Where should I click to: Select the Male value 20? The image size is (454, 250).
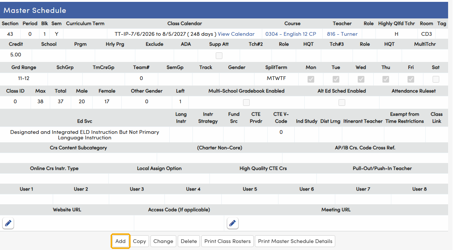82,101
